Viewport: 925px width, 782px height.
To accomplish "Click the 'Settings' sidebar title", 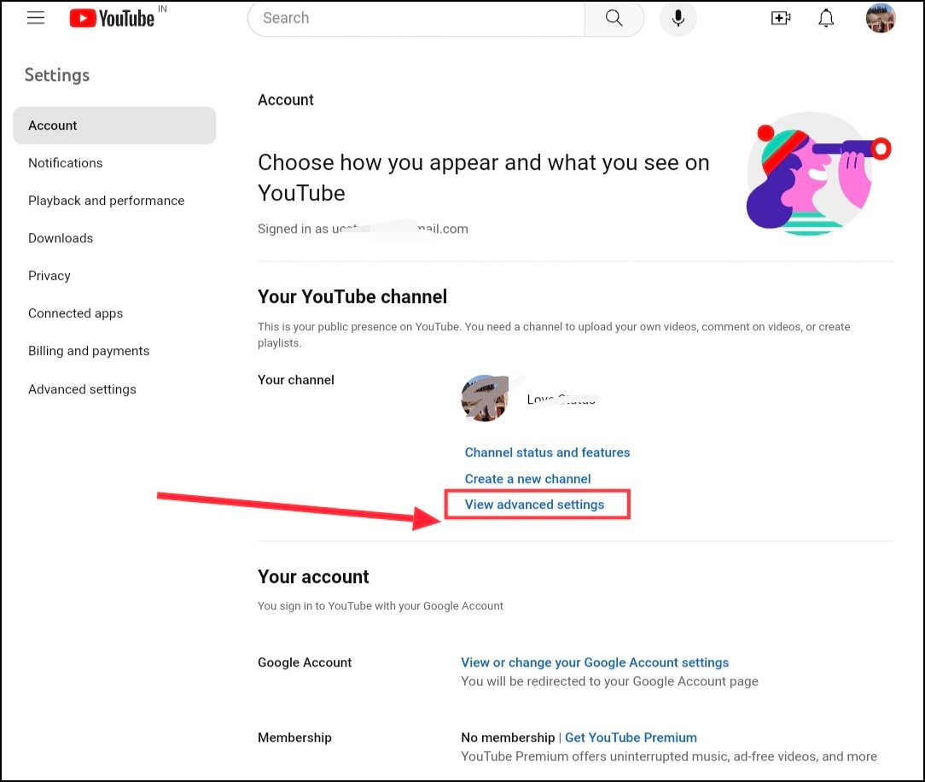I will (x=57, y=75).
